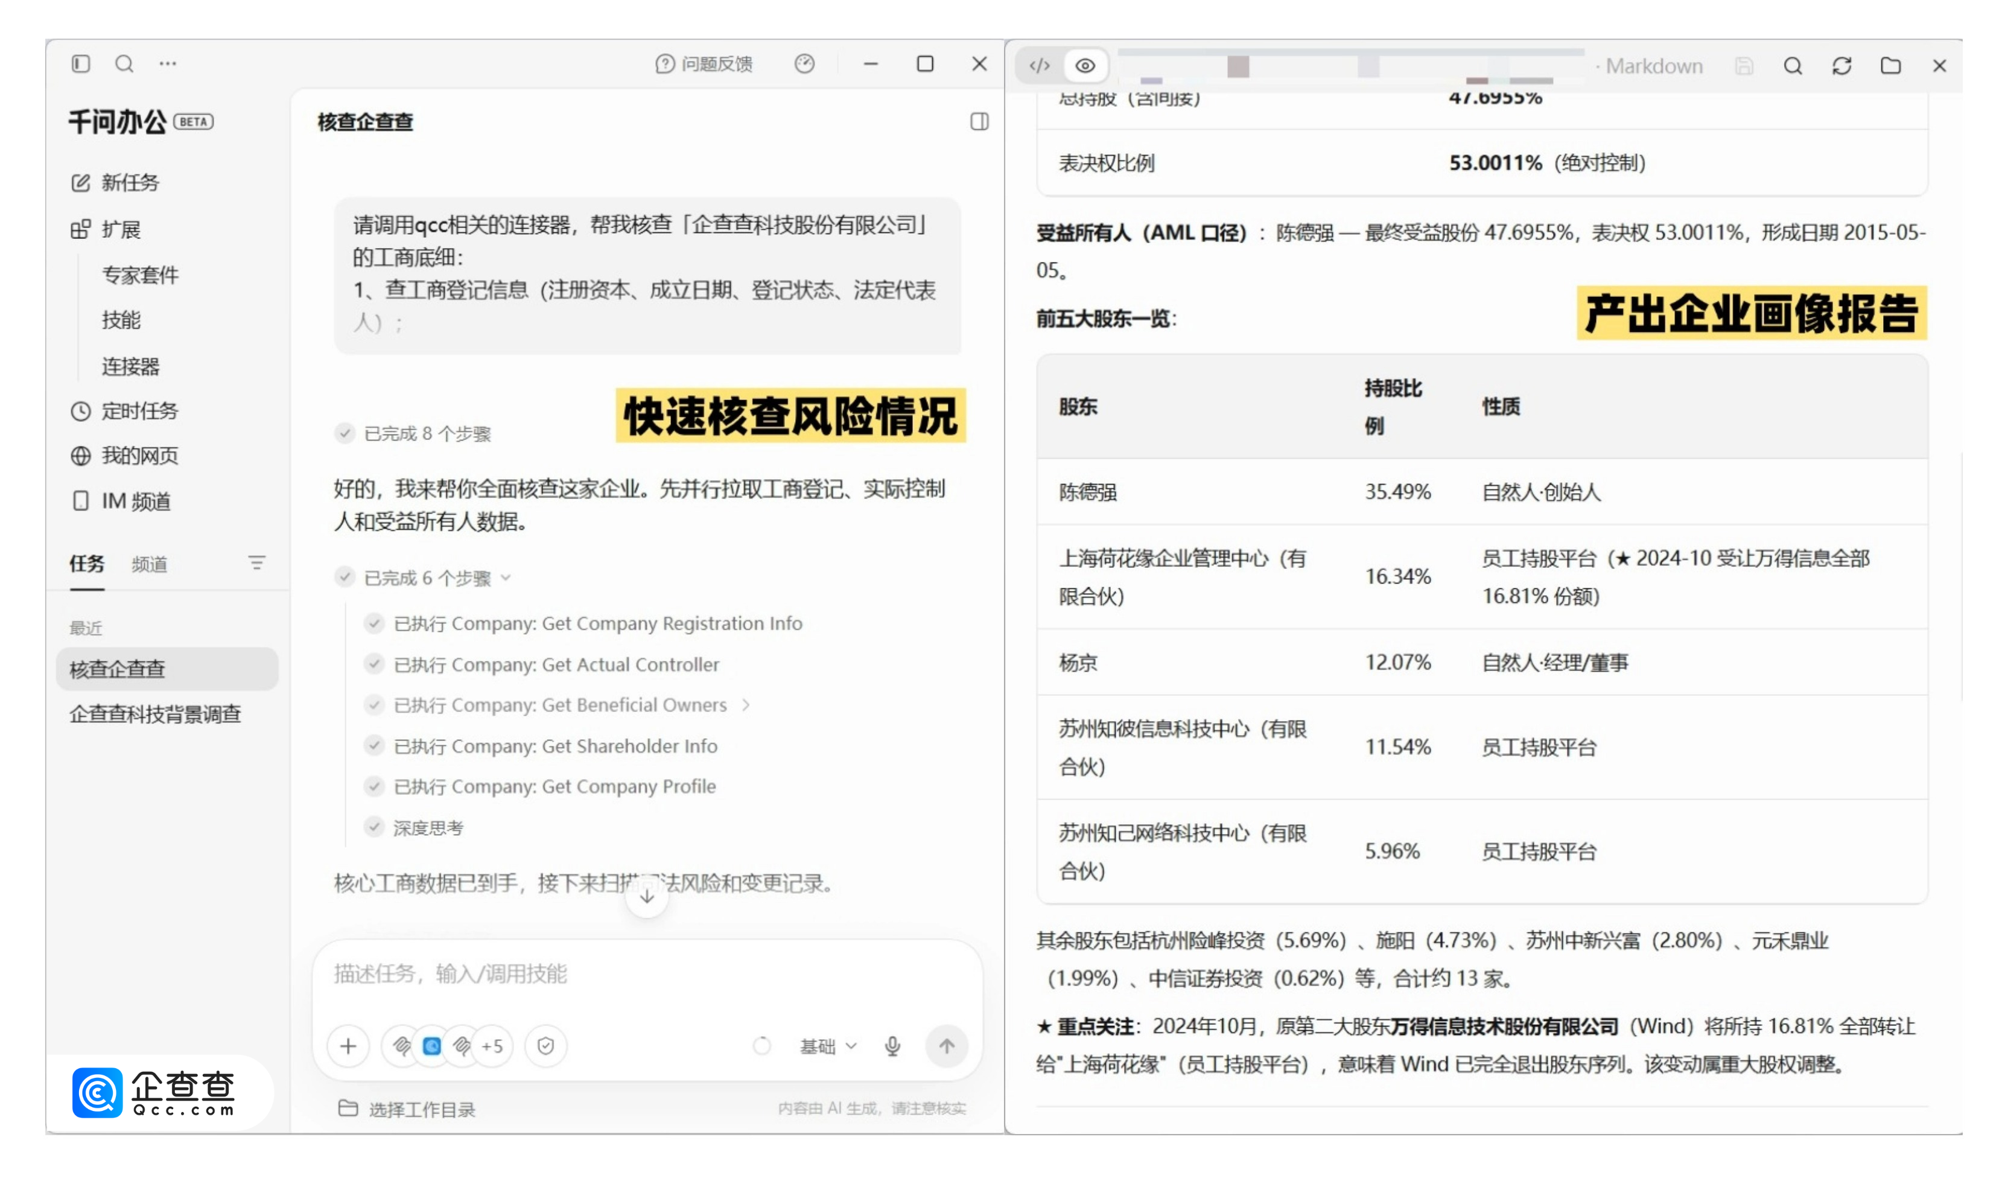Click the loading circle beside 基础
Viewport: 2008px width, 1181px height.
point(762,1046)
